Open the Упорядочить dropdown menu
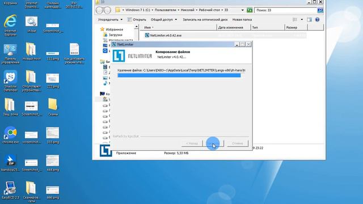363x204 pixels. click(110, 20)
